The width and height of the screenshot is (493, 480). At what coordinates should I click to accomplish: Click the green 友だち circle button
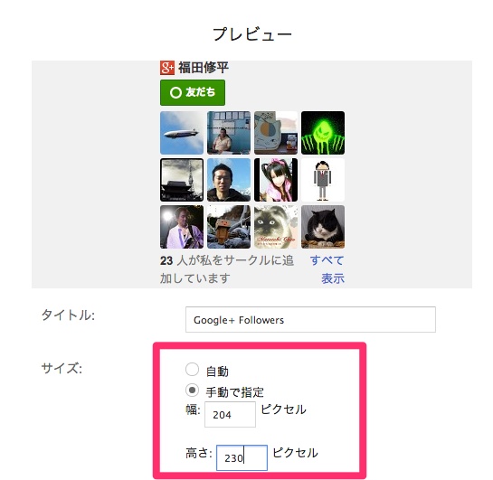[x=193, y=92]
